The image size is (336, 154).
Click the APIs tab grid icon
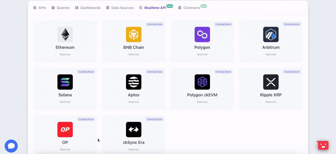pyautogui.click(x=35, y=8)
